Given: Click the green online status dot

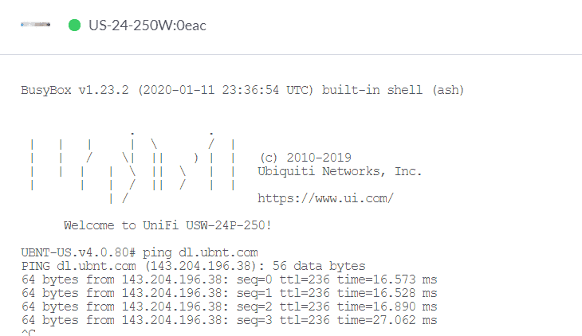Looking at the screenshot, I should tap(75, 25).
